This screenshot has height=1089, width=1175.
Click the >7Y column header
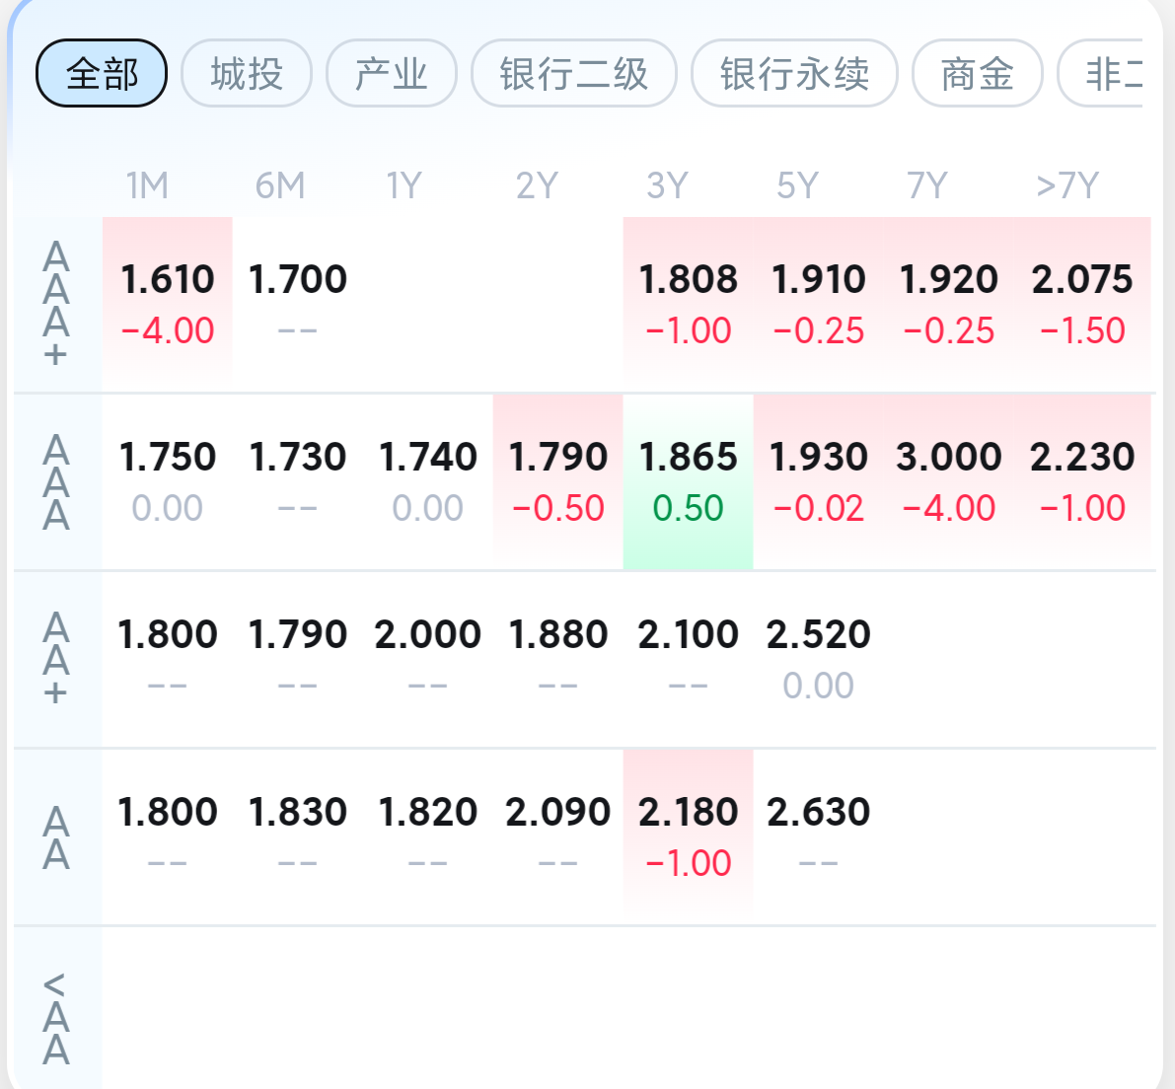[1067, 185]
